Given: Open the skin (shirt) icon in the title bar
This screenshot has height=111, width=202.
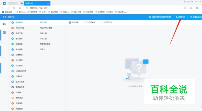Looking at the screenshot, I should pos(189,2).
